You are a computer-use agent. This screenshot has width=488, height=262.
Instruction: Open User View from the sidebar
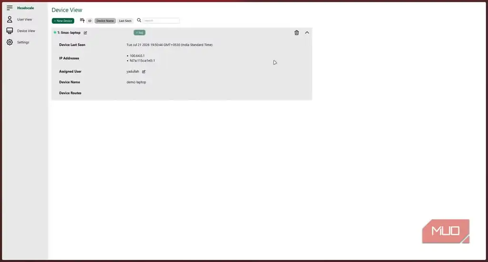pos(24,19)
